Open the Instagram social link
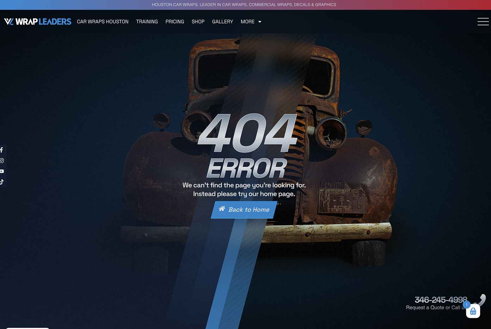This screenshot has height=329, width=491. pyautogui.click(x=2, y=161)
